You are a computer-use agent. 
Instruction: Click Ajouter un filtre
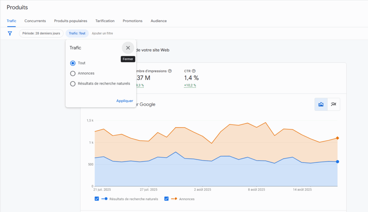[102, 33]
